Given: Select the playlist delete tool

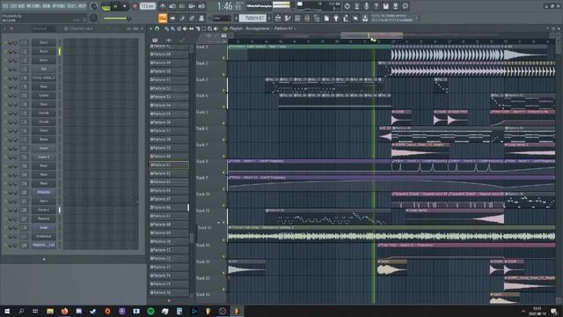Looking at the screenshot, I should (179, 29).
